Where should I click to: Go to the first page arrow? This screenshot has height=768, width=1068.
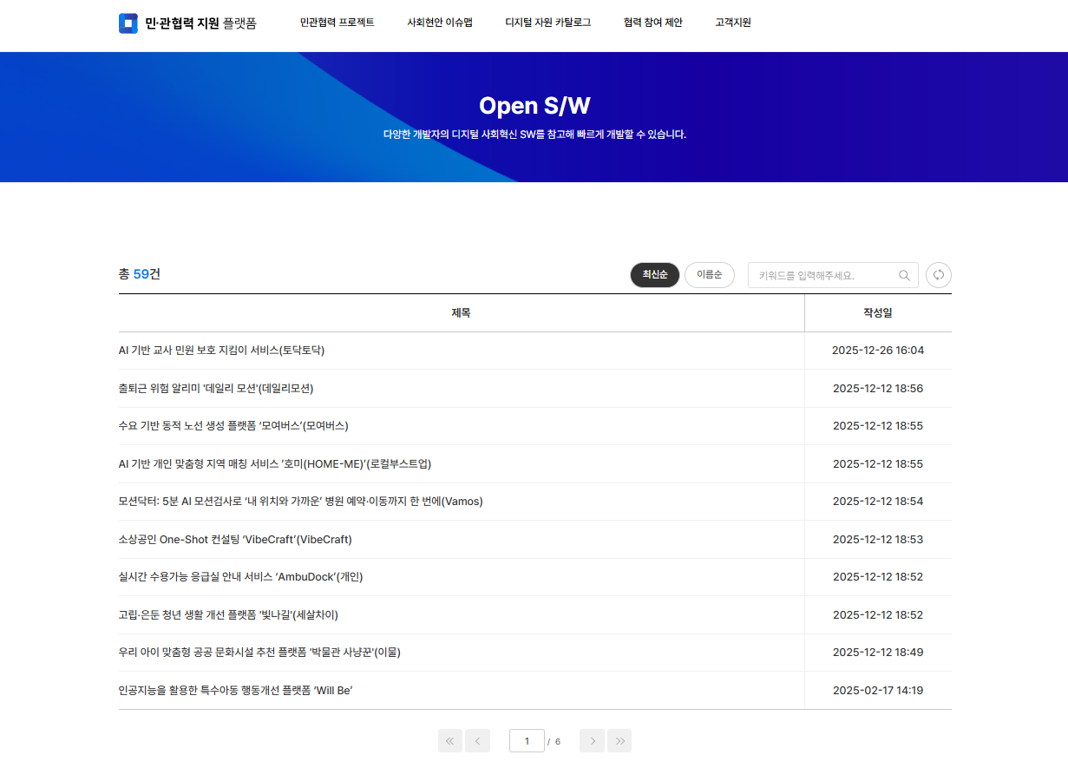point(449,741)
